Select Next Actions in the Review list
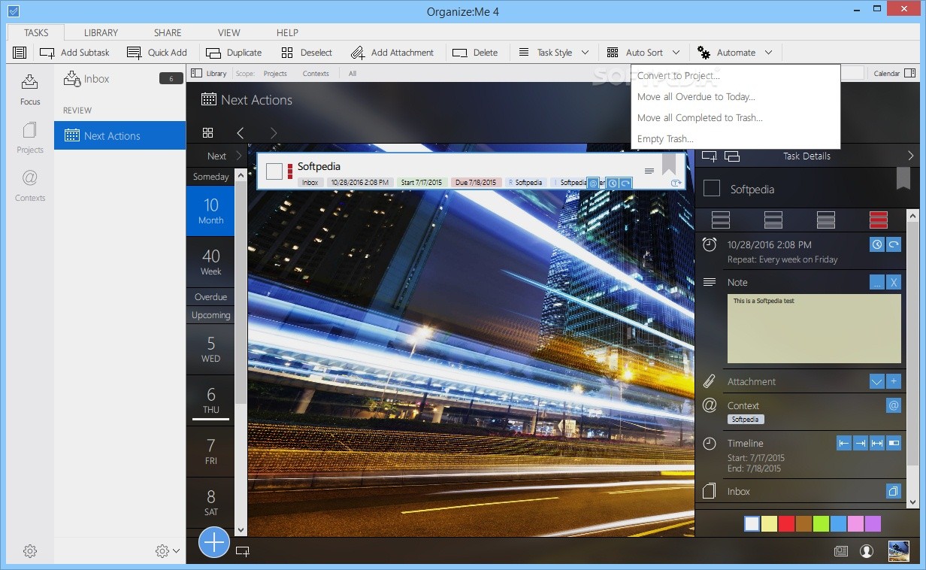 (x=120, y=135)
